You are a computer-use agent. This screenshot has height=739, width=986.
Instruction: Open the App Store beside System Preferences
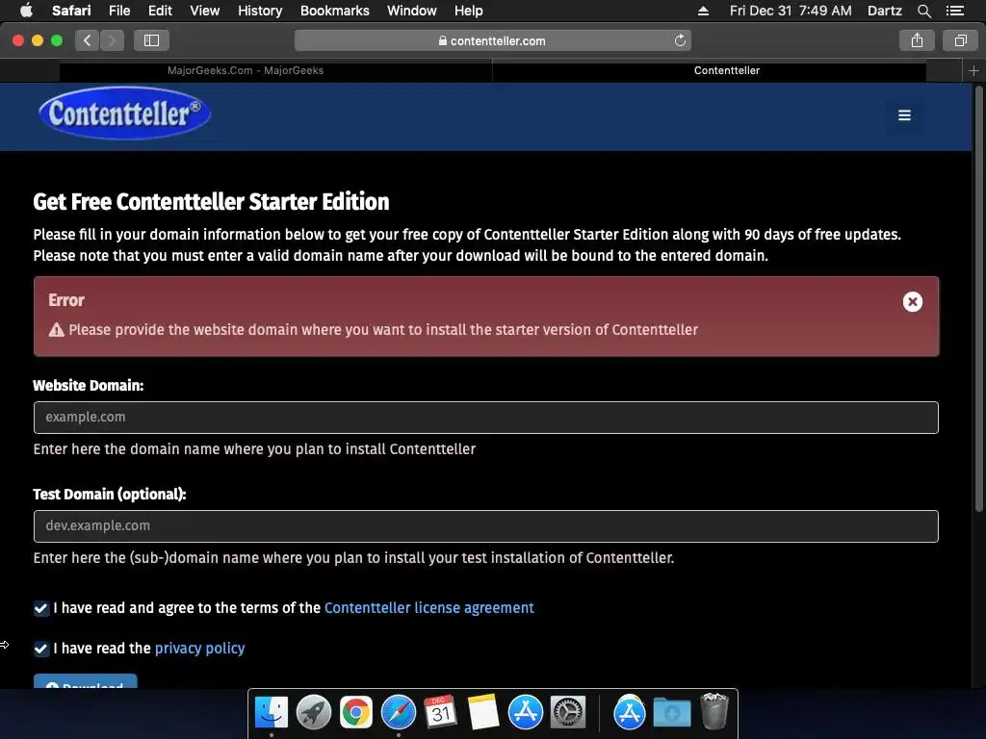525,712
